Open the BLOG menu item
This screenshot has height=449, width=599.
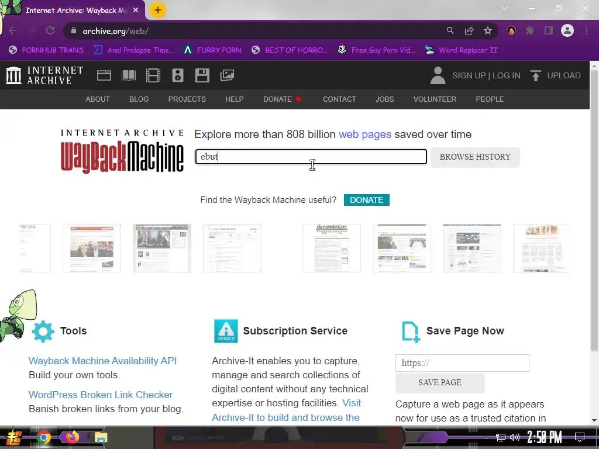click(x=139, y=99)
